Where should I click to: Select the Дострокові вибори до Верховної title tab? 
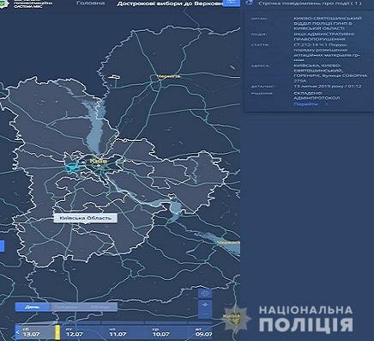point(170,3)
